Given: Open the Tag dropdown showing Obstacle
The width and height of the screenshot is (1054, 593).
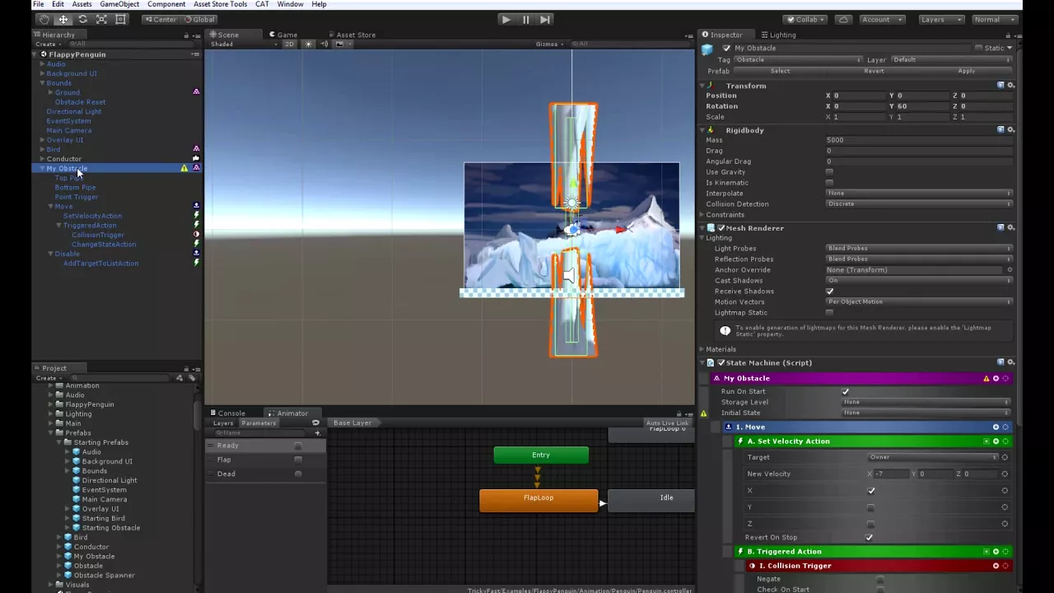Looking at the screenshot, I should coord(798,60).
